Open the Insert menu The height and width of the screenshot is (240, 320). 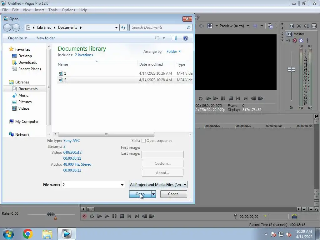pyautogui.click(x=39, y=10)
